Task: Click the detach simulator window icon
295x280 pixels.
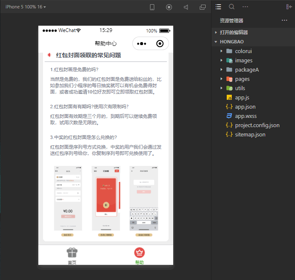Action: coord(203,7)
